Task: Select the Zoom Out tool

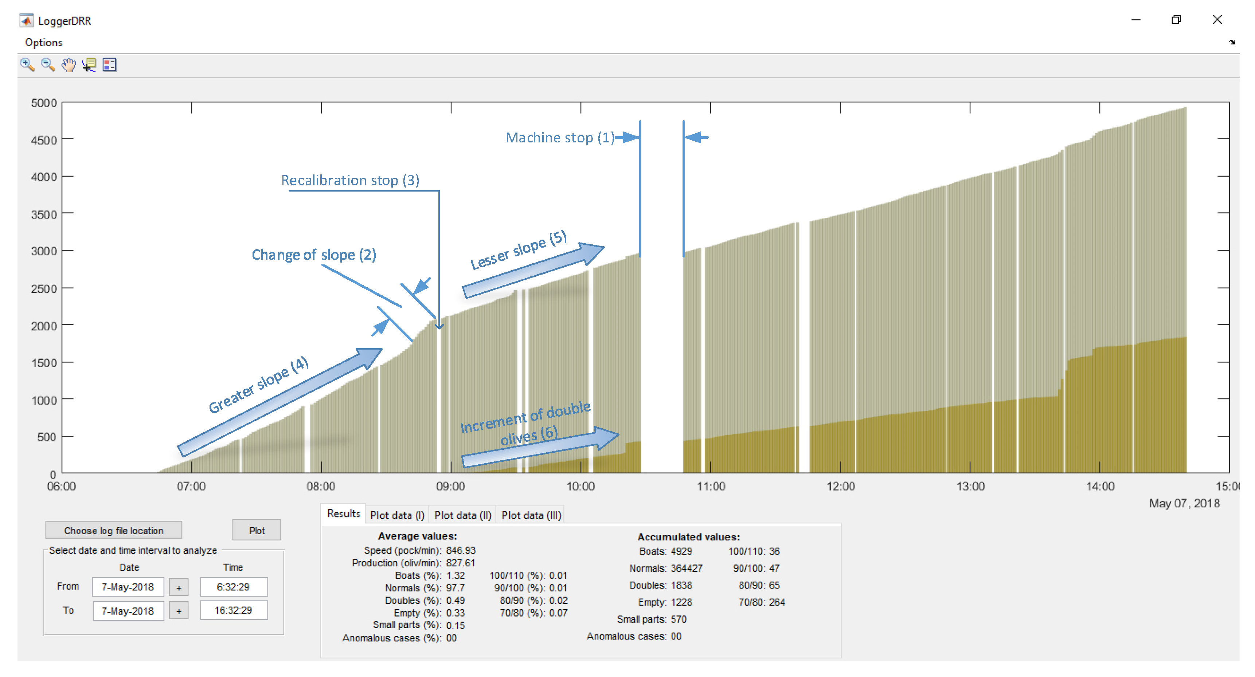Action: tap(48, 64)
